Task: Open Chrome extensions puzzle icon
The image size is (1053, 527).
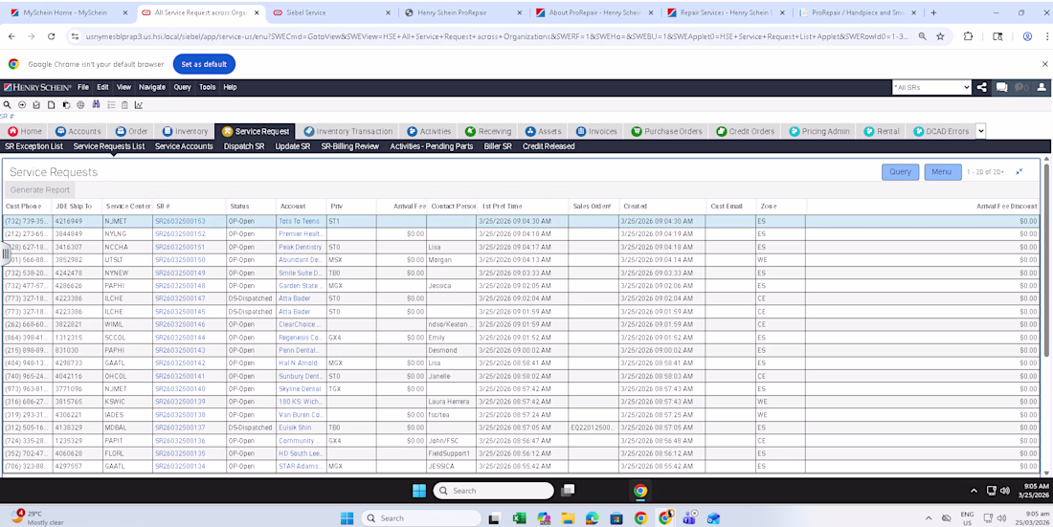Action: (969, 37)
